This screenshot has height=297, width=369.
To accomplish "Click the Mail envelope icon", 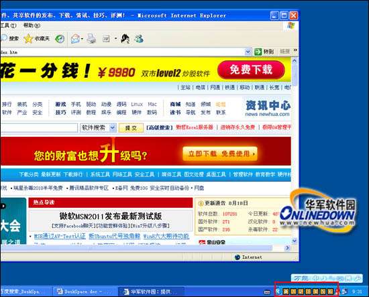I will [x=75, y=39].
